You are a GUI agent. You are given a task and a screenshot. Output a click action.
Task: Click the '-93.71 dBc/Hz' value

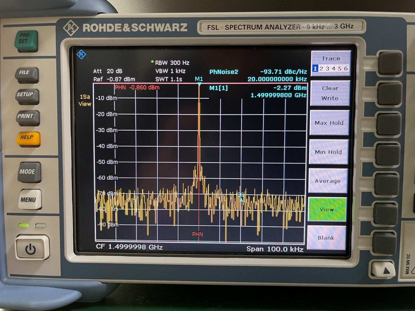(x=283, y=72)
